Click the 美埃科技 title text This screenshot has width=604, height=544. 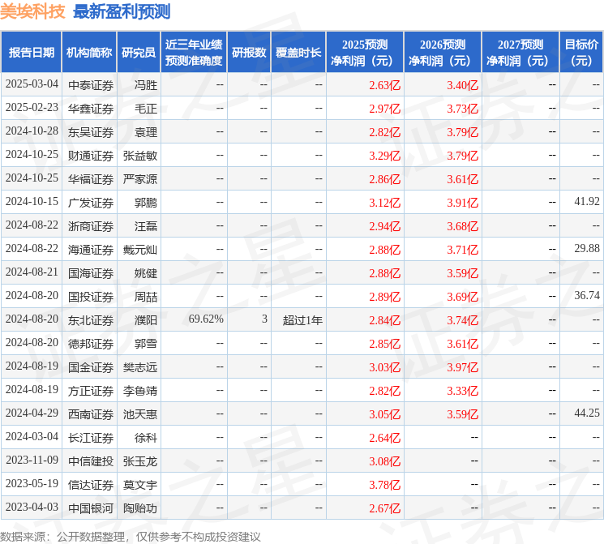(32, 11)
